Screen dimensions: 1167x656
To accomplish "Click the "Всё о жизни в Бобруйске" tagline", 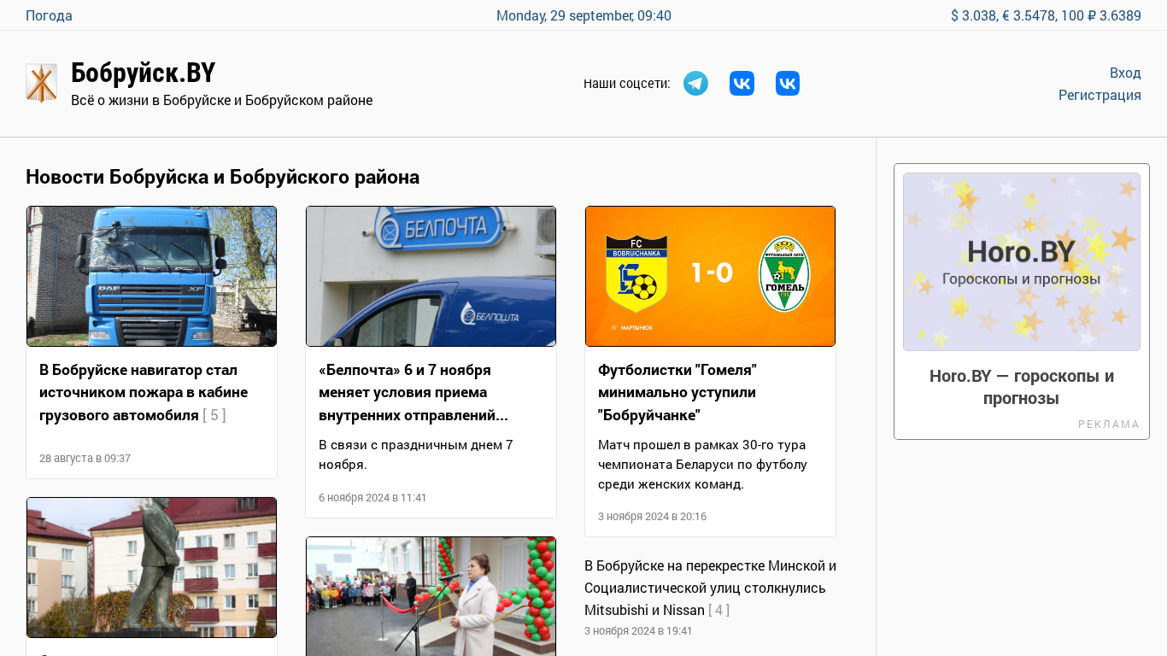I will (221, 100).
